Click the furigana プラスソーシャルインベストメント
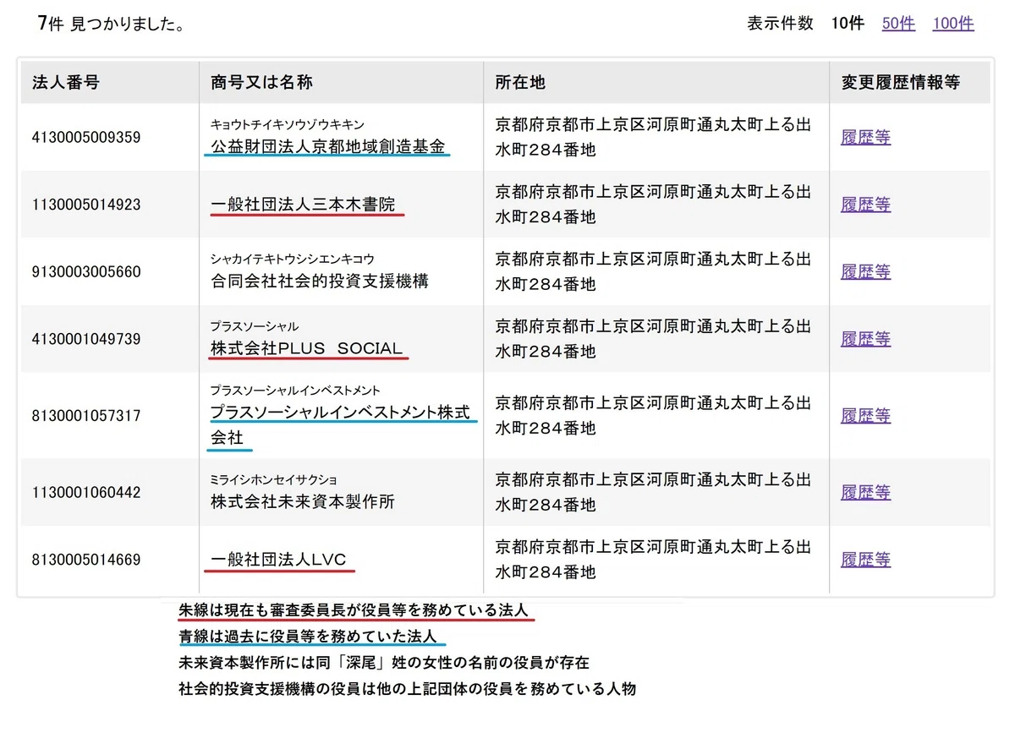 point(295,391)
